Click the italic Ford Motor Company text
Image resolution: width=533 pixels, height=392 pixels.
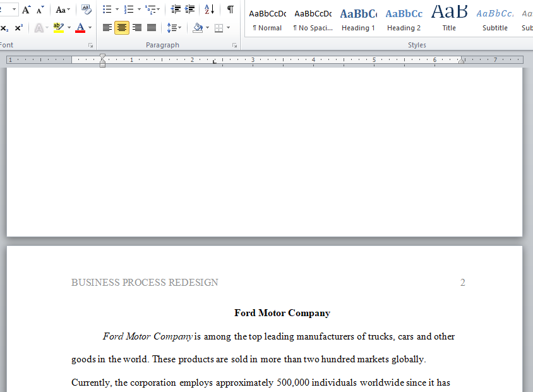pos(148,336)
